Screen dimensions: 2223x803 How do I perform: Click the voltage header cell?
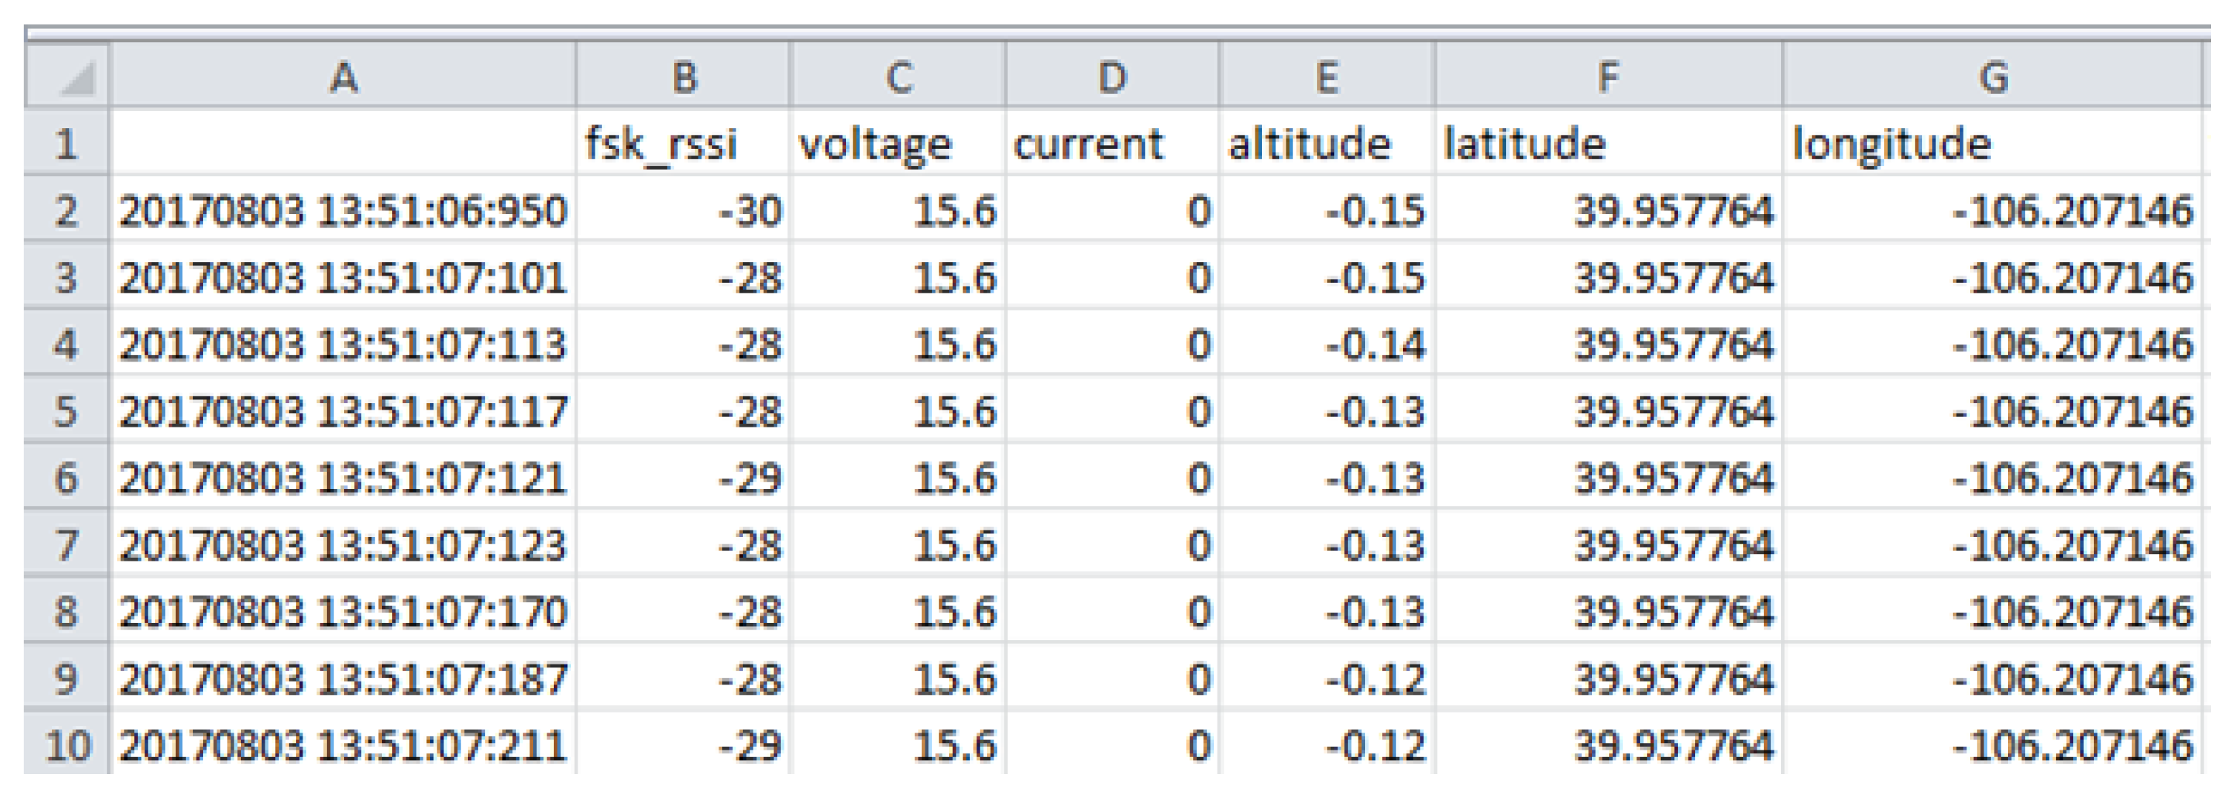pos(899,142)
